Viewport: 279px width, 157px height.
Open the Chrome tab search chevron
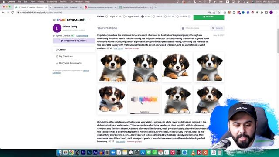click(x=276, y=7)
